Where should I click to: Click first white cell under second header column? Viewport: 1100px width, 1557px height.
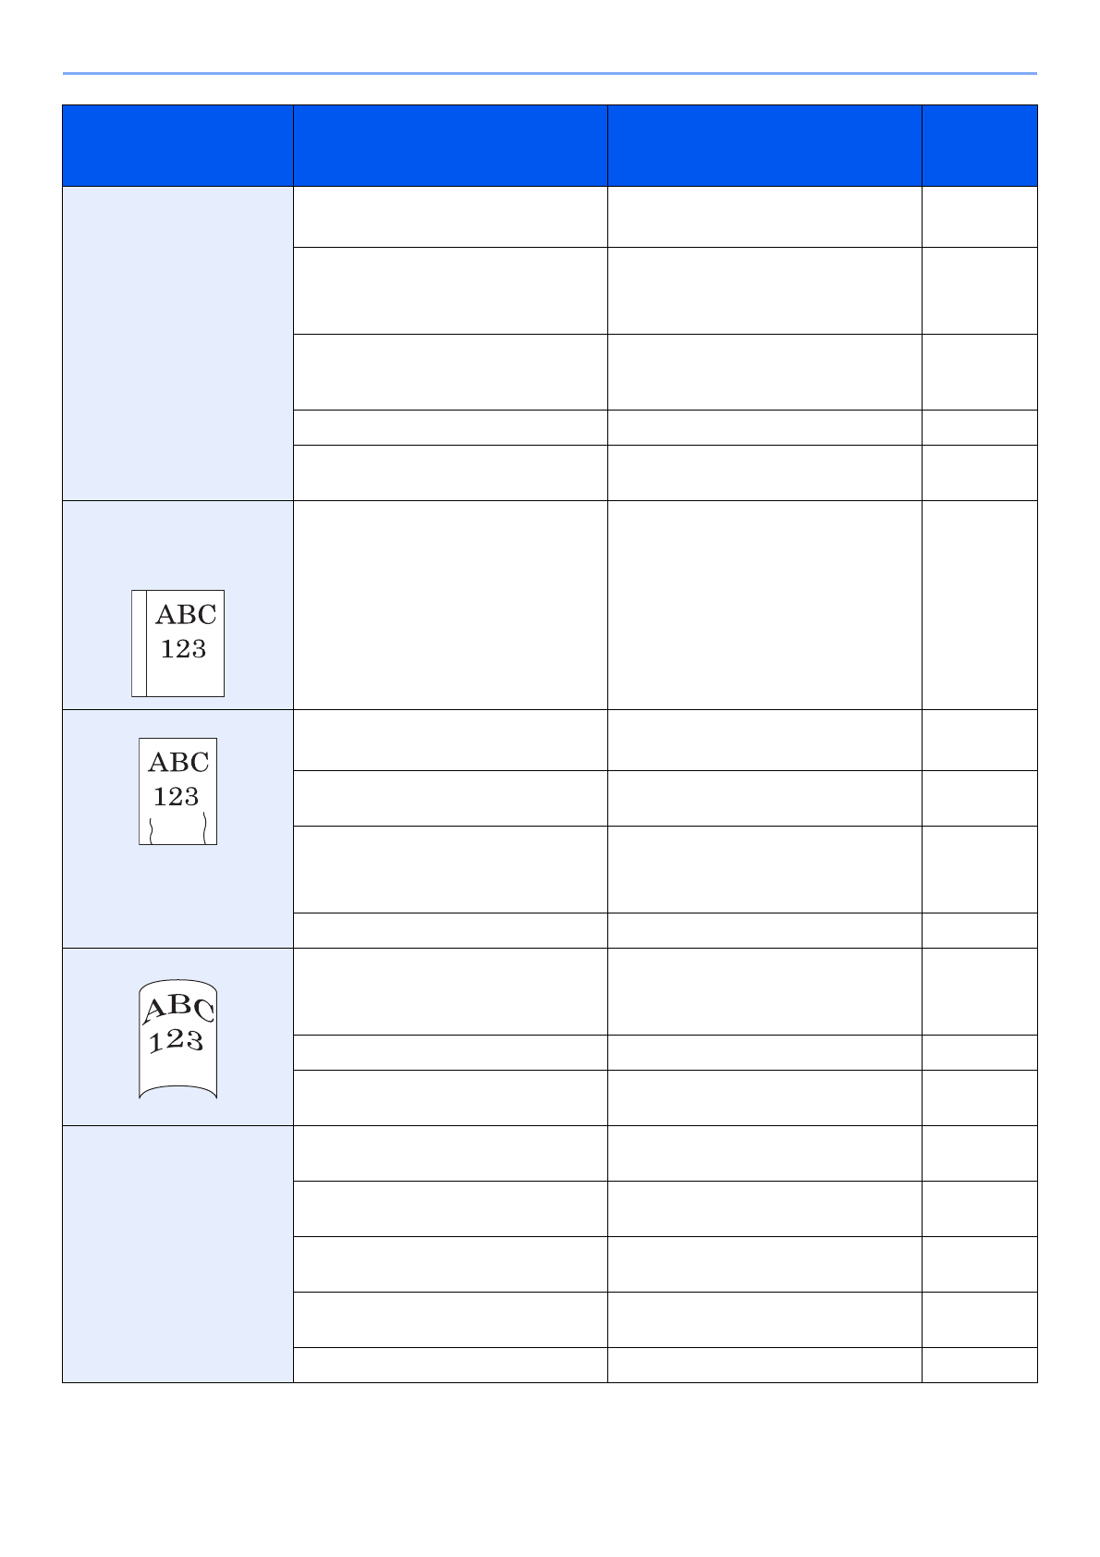450,217
